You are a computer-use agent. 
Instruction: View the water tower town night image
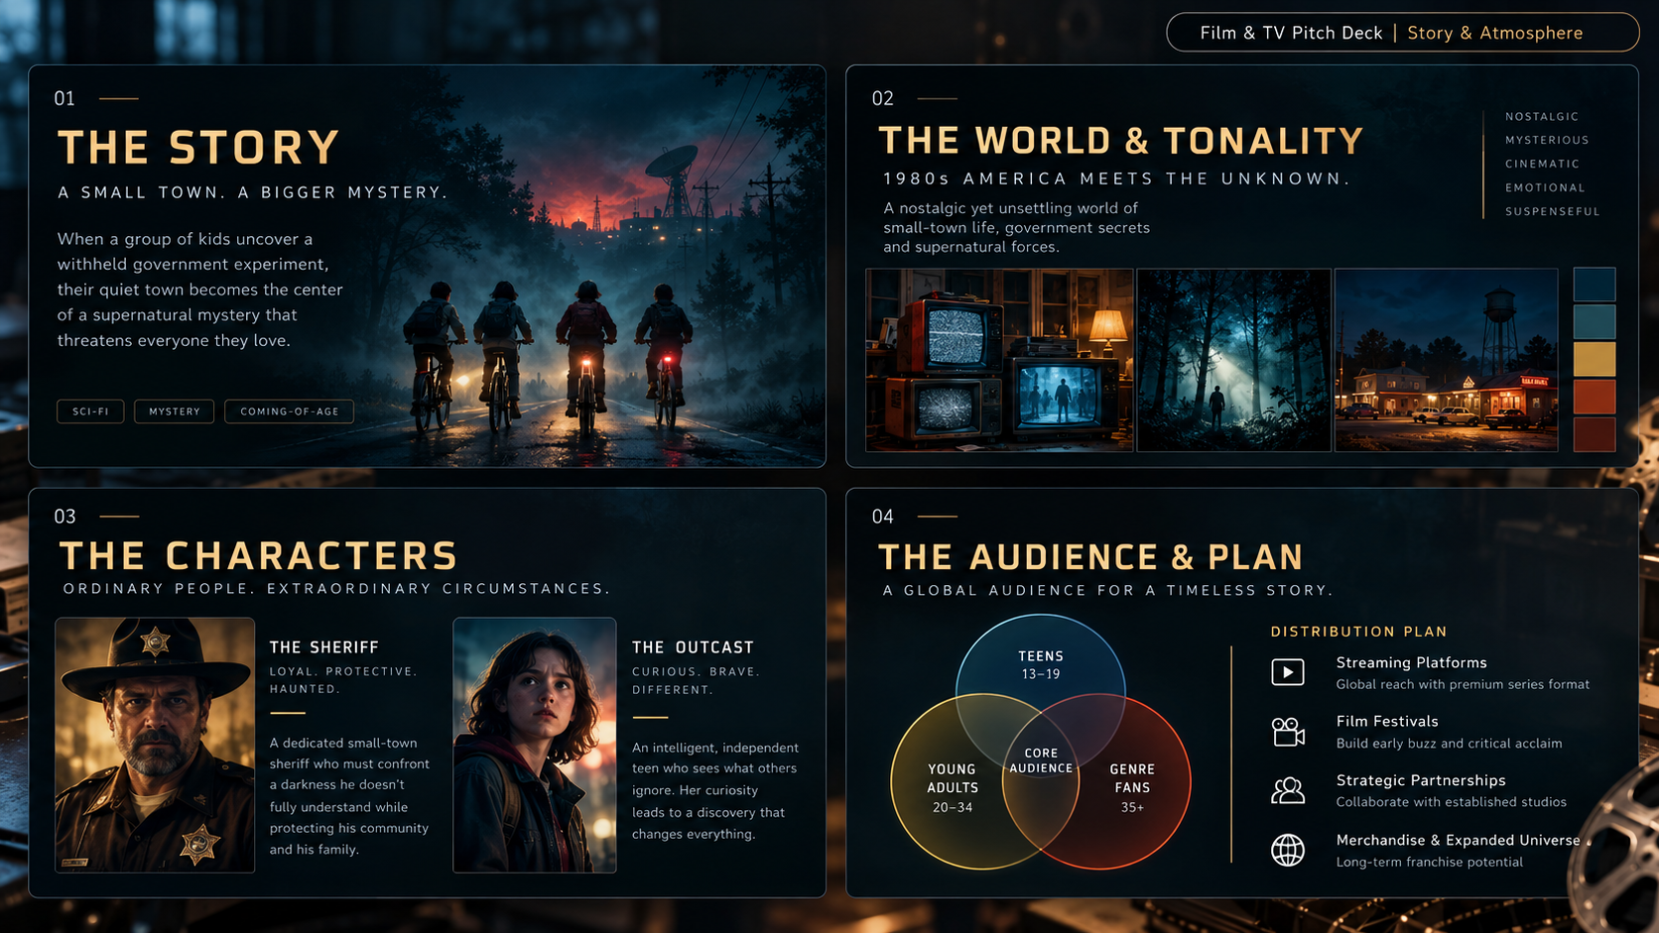pyautogui.click(x=1447, y=360)
